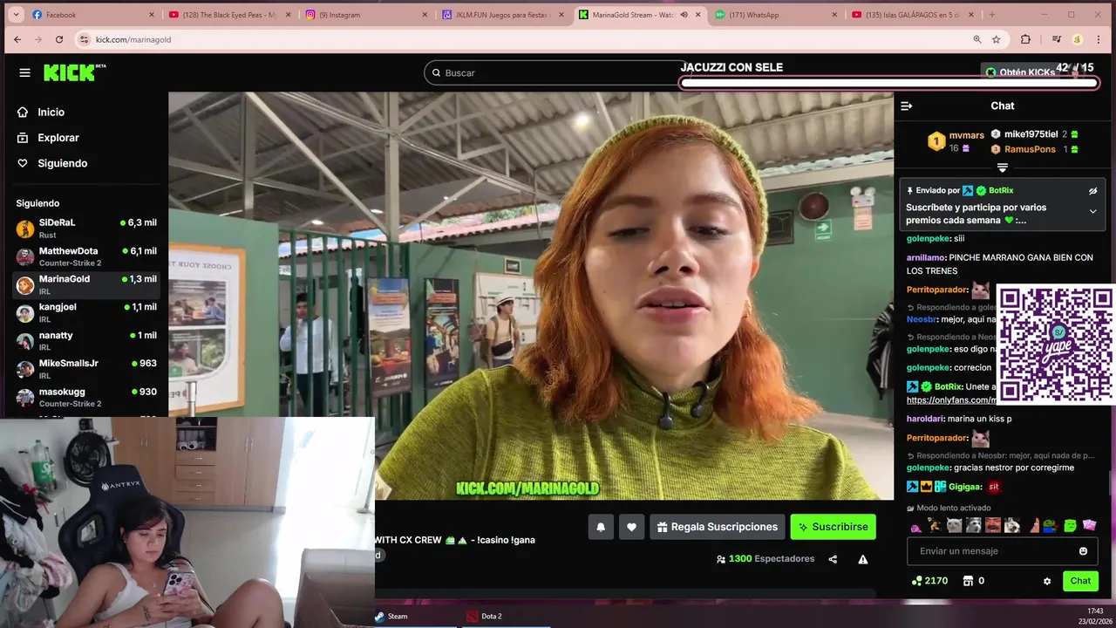Click the KICK logo in the header

tap(75, 73)
